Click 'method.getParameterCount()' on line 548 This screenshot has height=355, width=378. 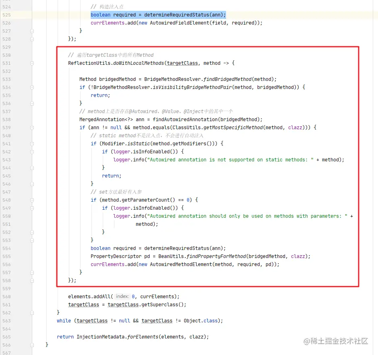pyautogui.click(x=139, y=200)
